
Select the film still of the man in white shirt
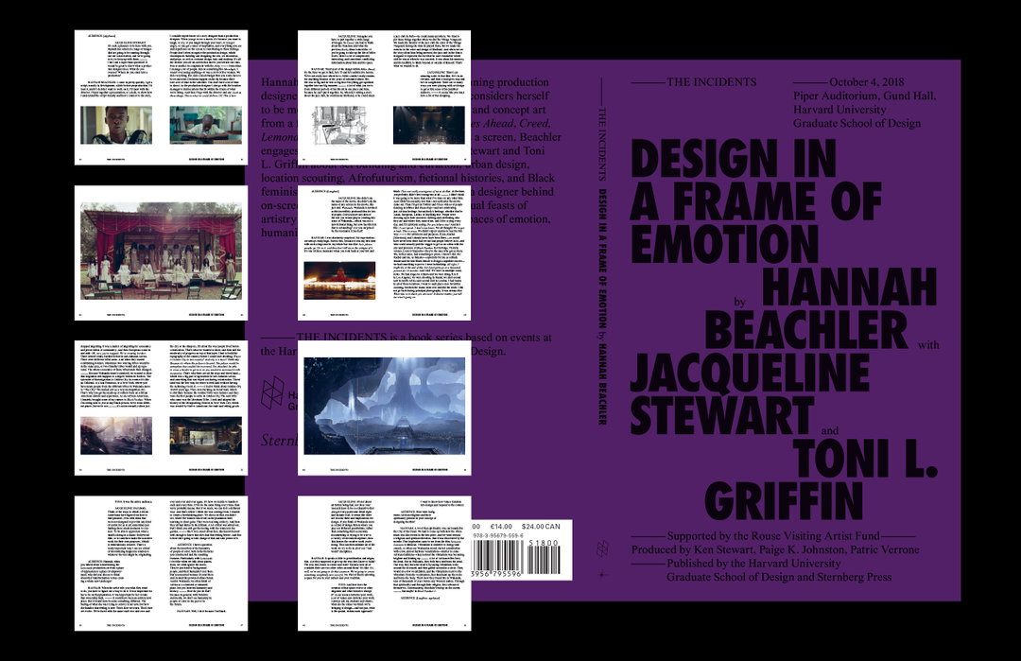pos(116,125)
